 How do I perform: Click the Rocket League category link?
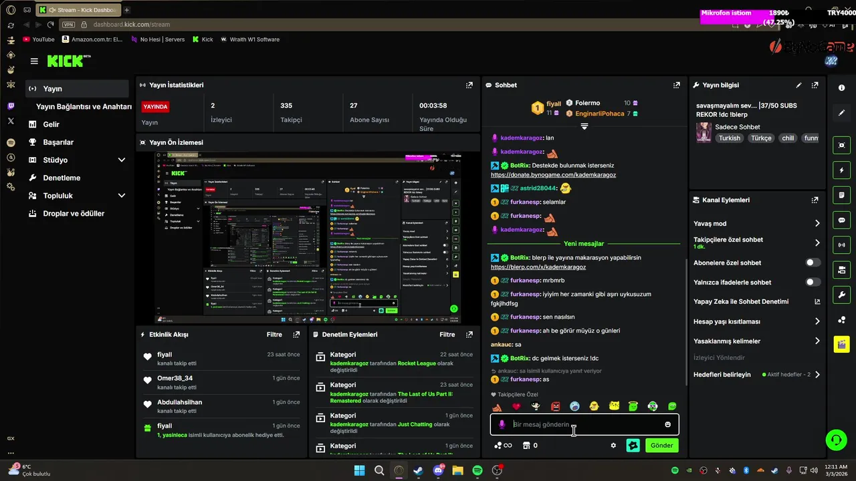417,363
